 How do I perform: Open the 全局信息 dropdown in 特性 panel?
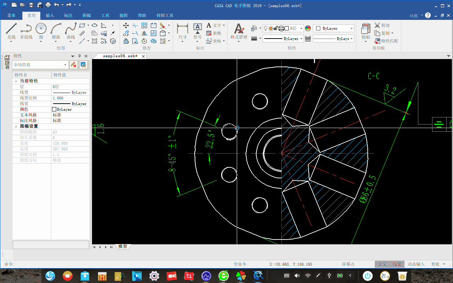(x=40, y=65)
